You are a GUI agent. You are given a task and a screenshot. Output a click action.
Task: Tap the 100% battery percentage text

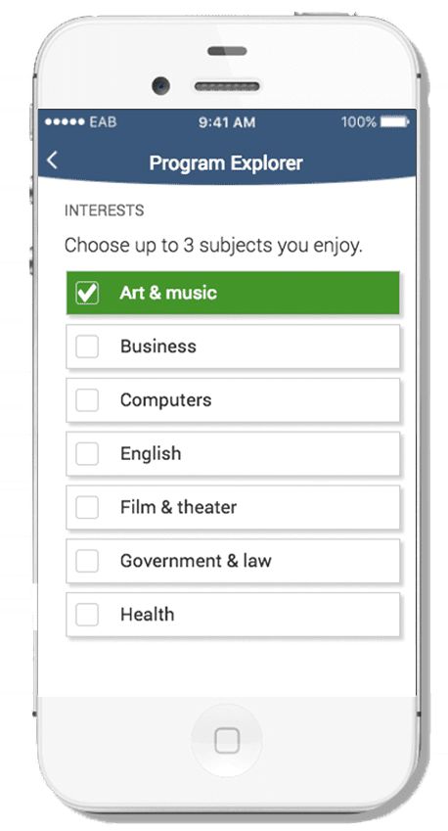point(359,122)
